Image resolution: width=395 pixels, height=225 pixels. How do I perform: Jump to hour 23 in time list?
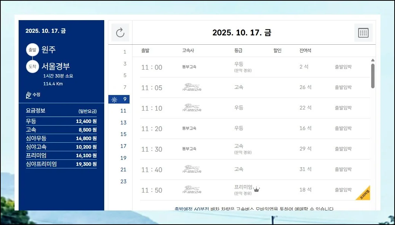pyautogui.click(x=123, y=181)
